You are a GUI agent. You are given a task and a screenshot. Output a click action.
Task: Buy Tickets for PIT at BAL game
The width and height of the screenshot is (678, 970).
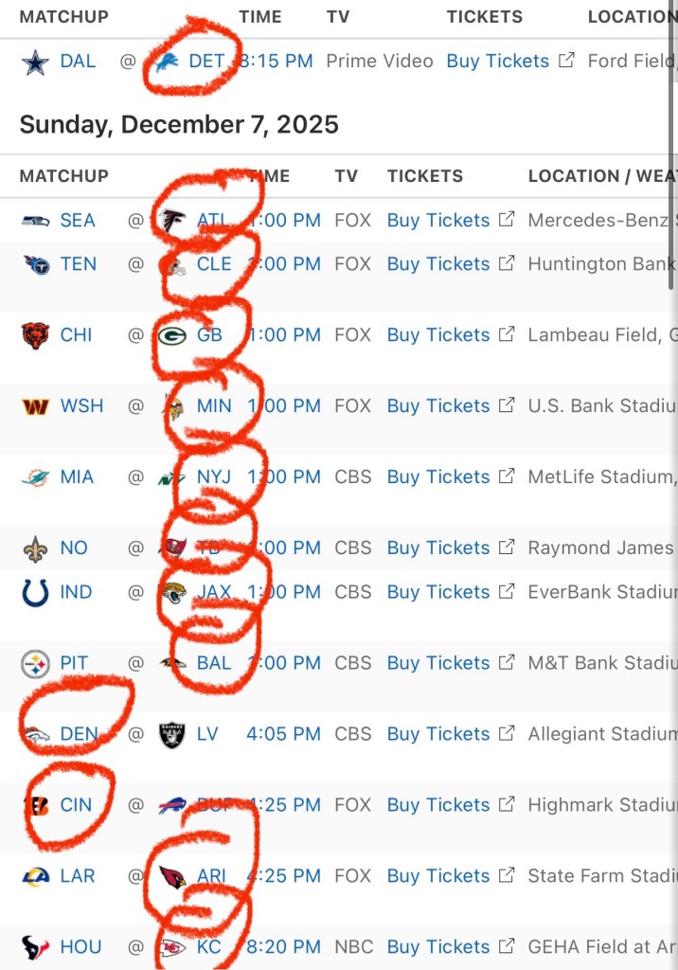pyautogui.click(x=438, y=663)
